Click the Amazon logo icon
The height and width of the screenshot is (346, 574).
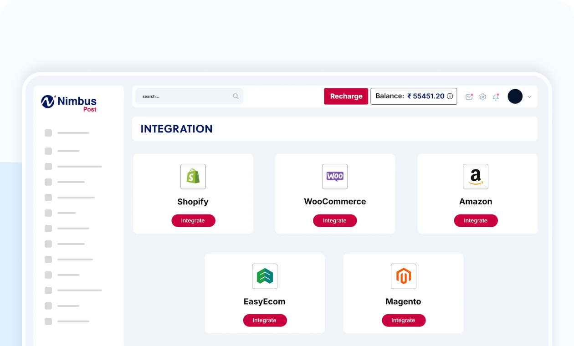pos(476,177)
